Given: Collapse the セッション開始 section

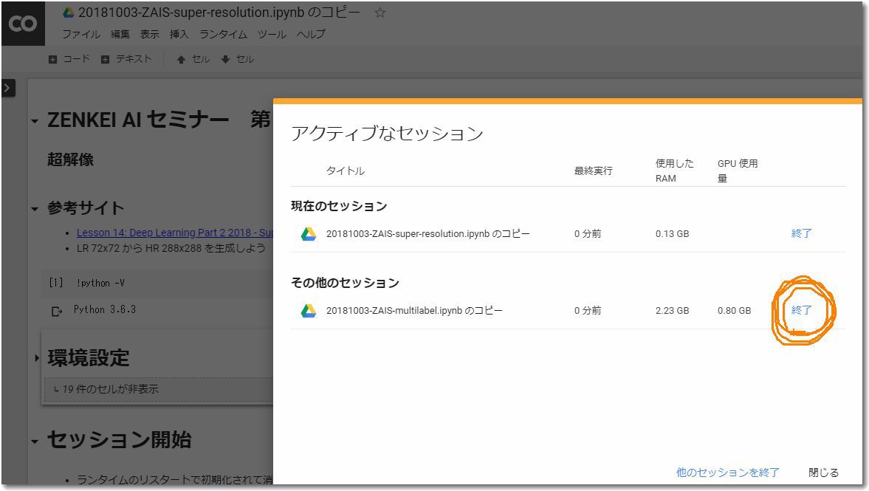Looking at the screenshot, I should (x=35, y=442).
